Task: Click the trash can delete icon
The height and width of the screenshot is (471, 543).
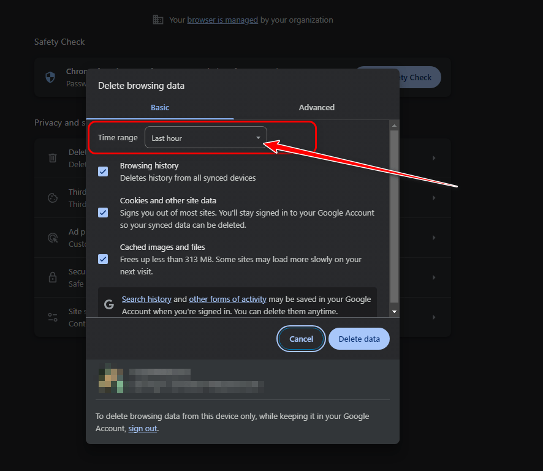Action: (x=53, y=158)
